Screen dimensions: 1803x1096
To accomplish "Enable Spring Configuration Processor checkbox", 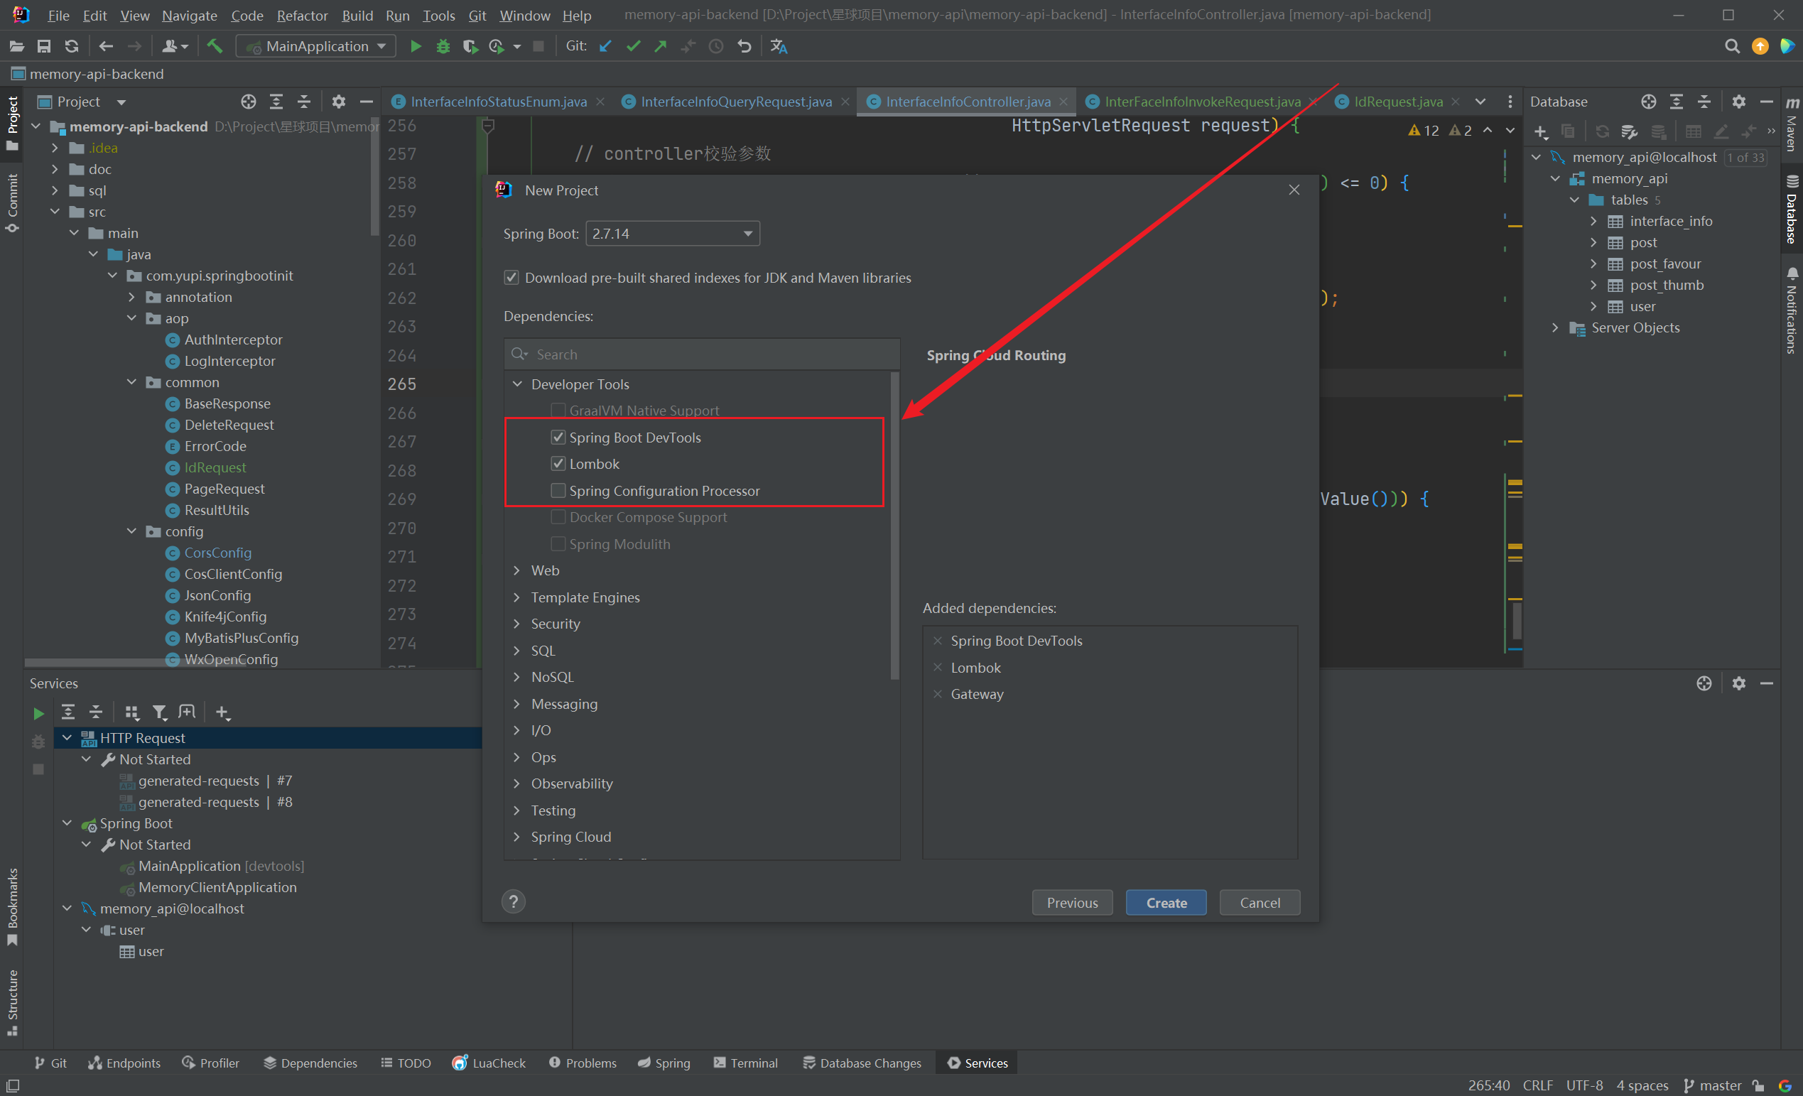I will point(558,489).
